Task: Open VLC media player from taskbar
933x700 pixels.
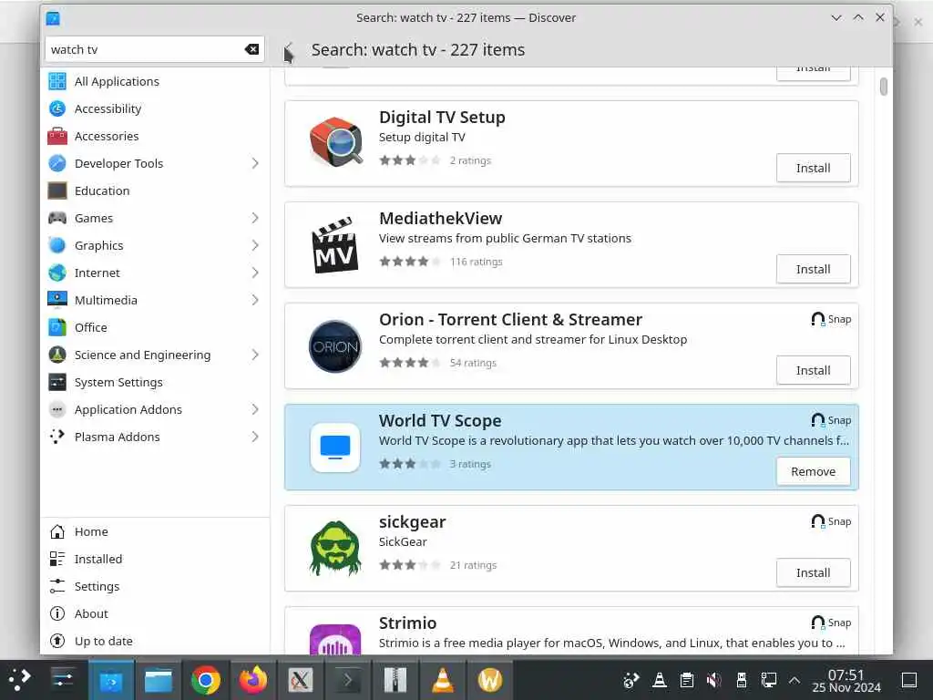Action: (442, 680)
